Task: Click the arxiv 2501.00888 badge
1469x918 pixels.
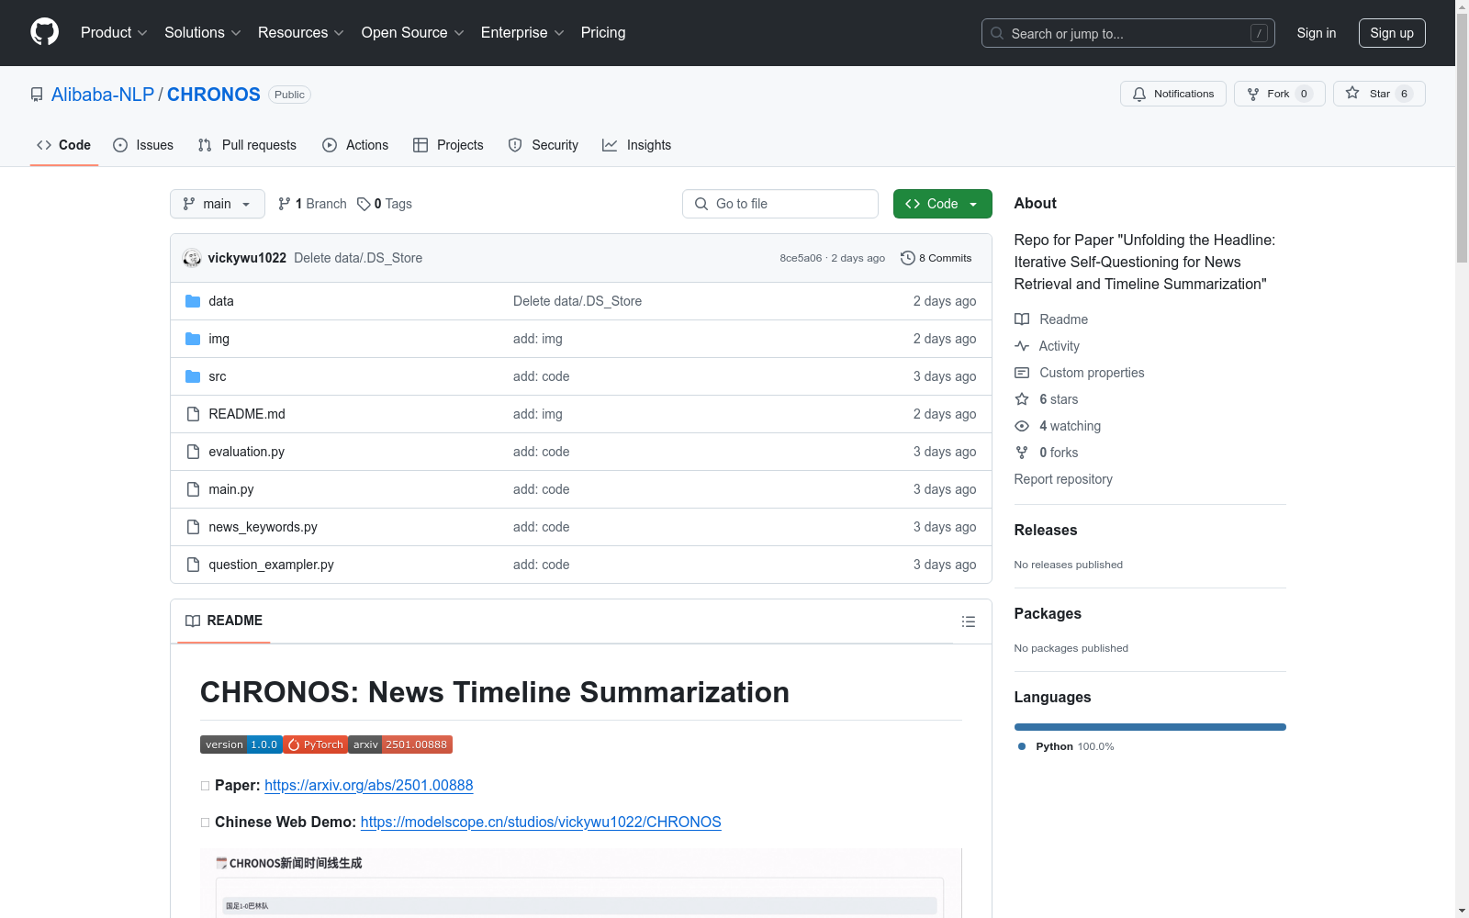Action: (x=400, y=744)
